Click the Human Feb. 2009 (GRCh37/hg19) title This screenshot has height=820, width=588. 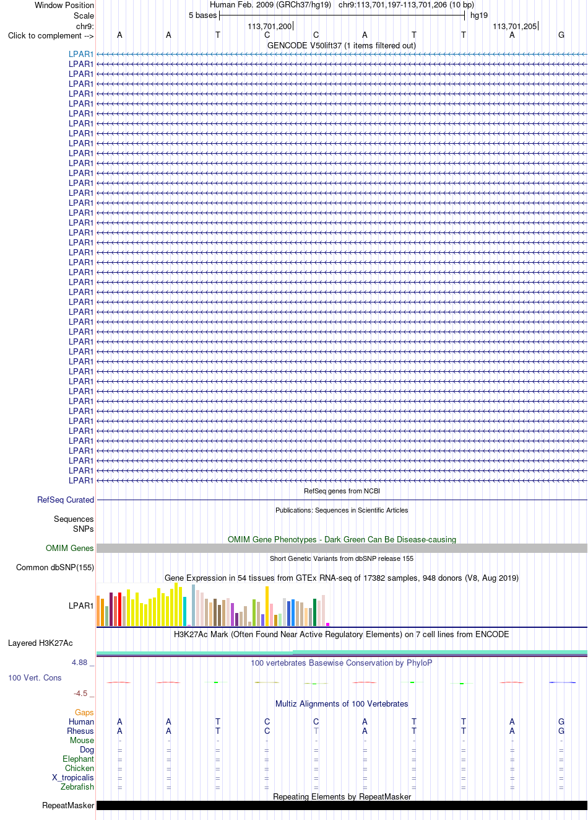(270, 4)
